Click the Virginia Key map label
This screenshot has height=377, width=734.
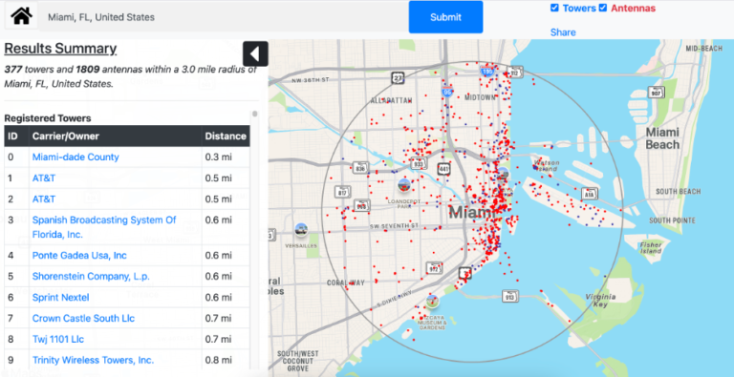coord(600,301)
